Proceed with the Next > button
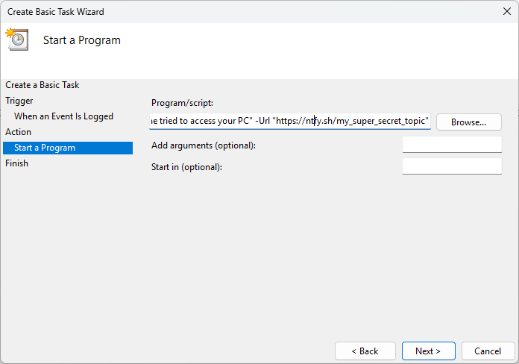The height and width of the screenshot is (364, 519). 428,351
